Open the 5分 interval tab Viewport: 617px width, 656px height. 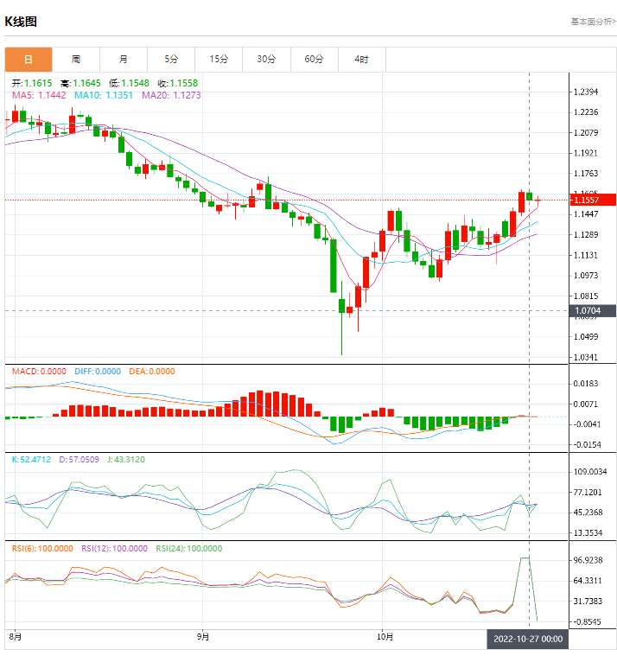click(x=171, y=60)
